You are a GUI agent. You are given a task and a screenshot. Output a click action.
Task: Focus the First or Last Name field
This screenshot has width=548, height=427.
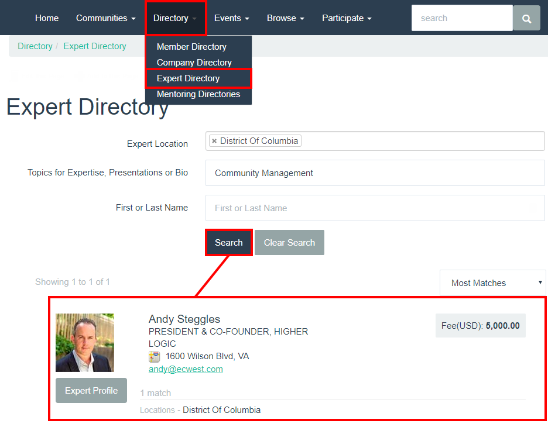pyautogui.click(x=375, y=208)
